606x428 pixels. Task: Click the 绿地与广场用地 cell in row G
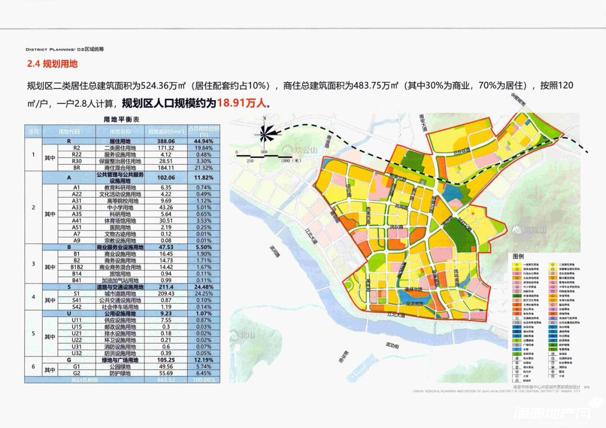(x=120, y=360)
